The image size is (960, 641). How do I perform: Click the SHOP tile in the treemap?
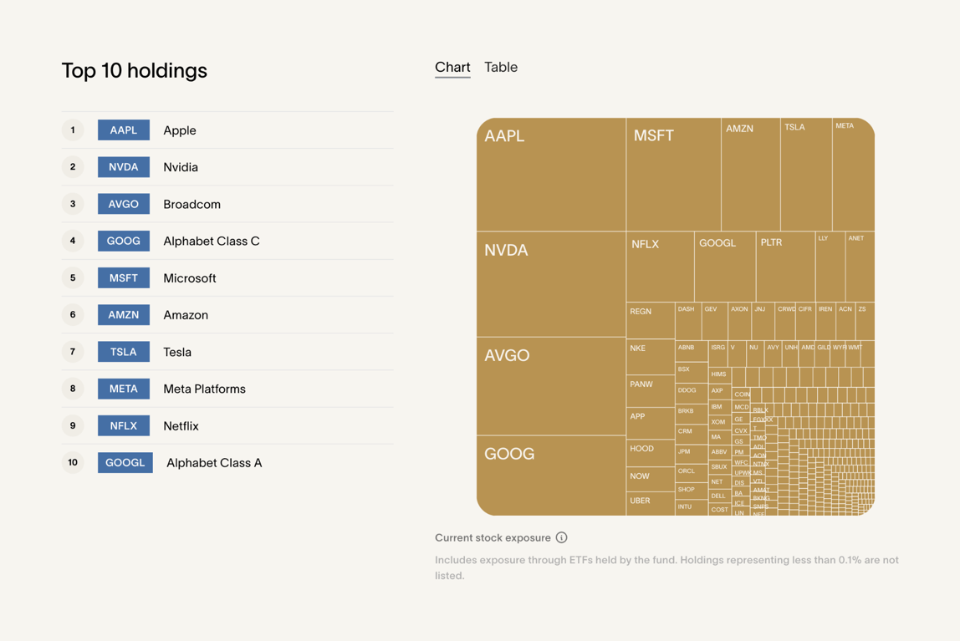pyautogui.click(x=692, y=491)
